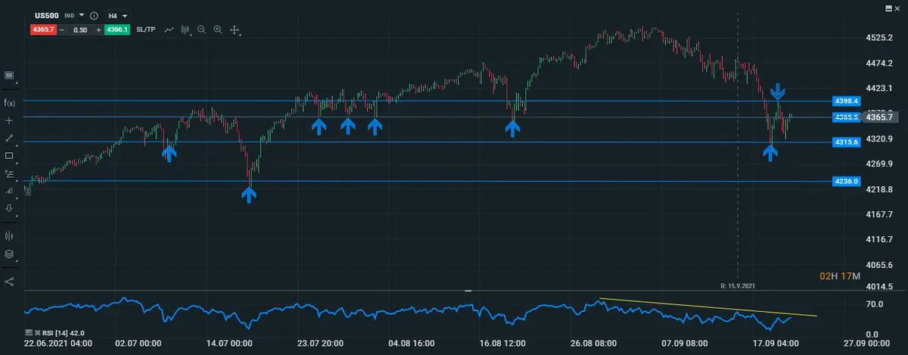Select the crosshair plus tool
Viewport: 908px width, 355px height.
pos(10,120)
